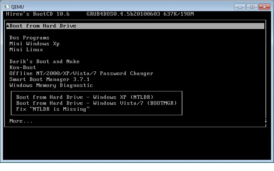Image resolution: width=274 pixels, height=171 pixels.
Task: Select Fix "NTLDR is Missing" option
Action: coord(53,109)
